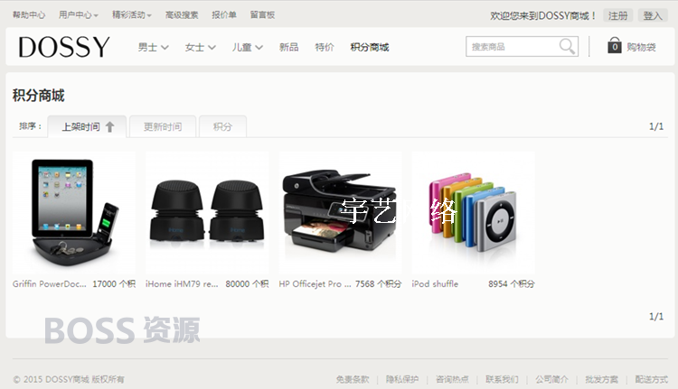This screenshot has height=389, width=678.
Task: Open 批发方案 footer link
Action: 601,379
